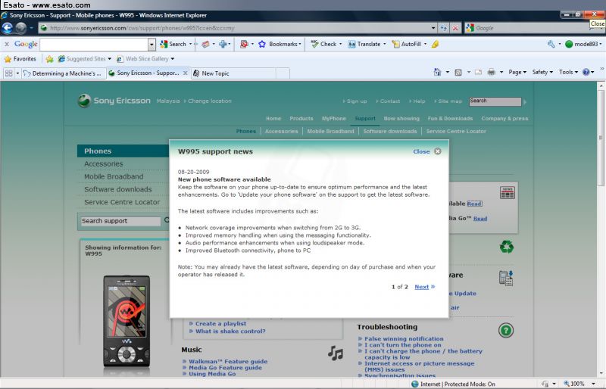Click the RSS Feeds icon in command bar
The width and height of the screenshot is (606, 389).
[x=458, y=72]
